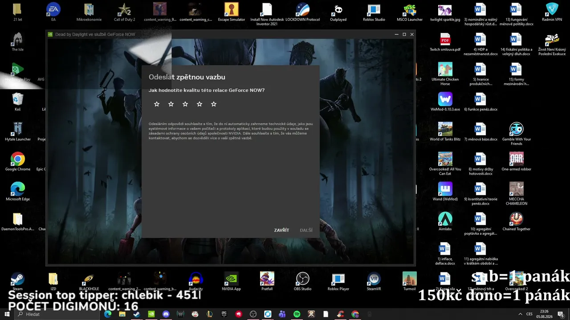The width and height of the screenshot is (570, 320).
Task: Open Spotify from the taskbar
Action: pyautogui.click(x=297, y=314)
